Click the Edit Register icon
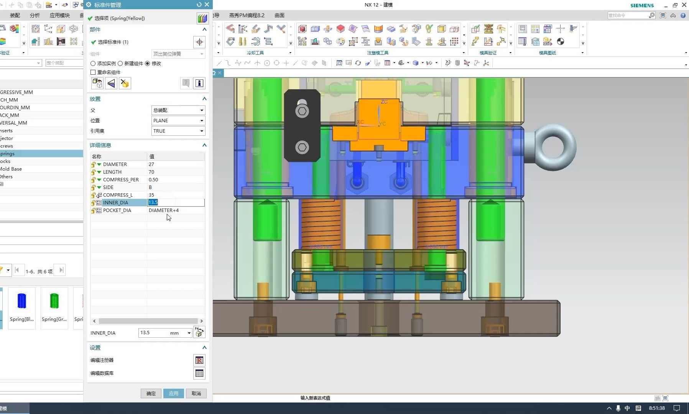This screenshot has height=414, width=689. click(x=199, y=360)
